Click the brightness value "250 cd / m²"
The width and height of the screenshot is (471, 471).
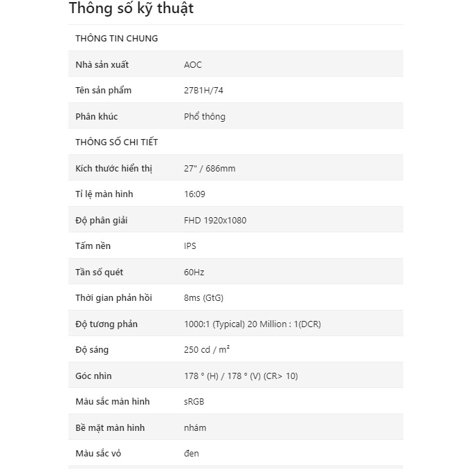207,350
